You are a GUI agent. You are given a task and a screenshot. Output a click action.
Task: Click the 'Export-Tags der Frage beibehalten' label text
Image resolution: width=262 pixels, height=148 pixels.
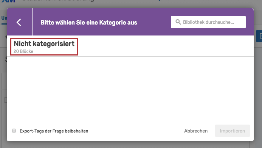click(54, 131)
